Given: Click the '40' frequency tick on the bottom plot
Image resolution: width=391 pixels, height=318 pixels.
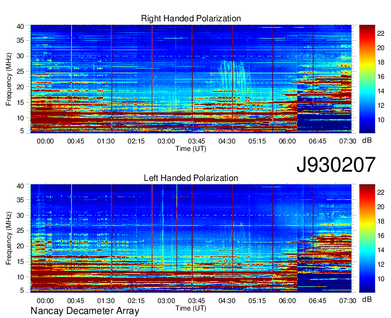Looking at the screenshot, I should [x=20, y=186].
